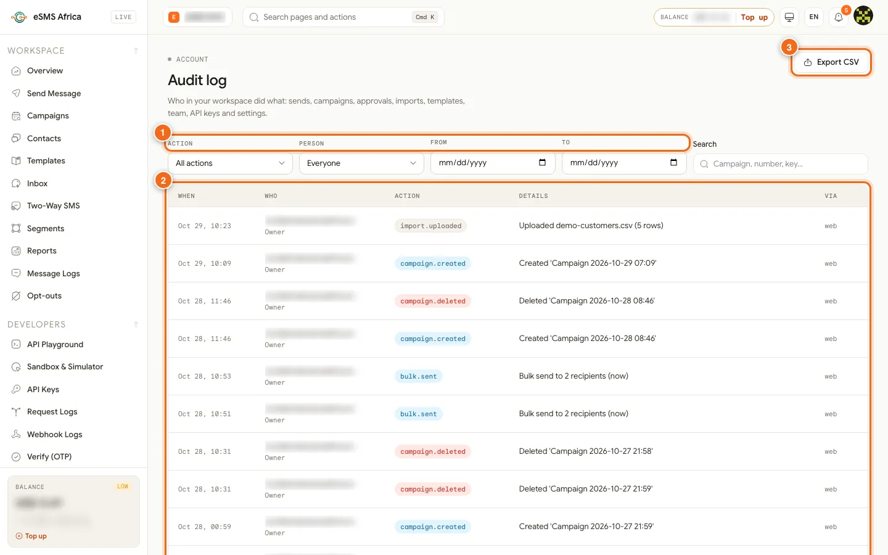Click the Campaigns sidebar icon

tap(16, 116)
